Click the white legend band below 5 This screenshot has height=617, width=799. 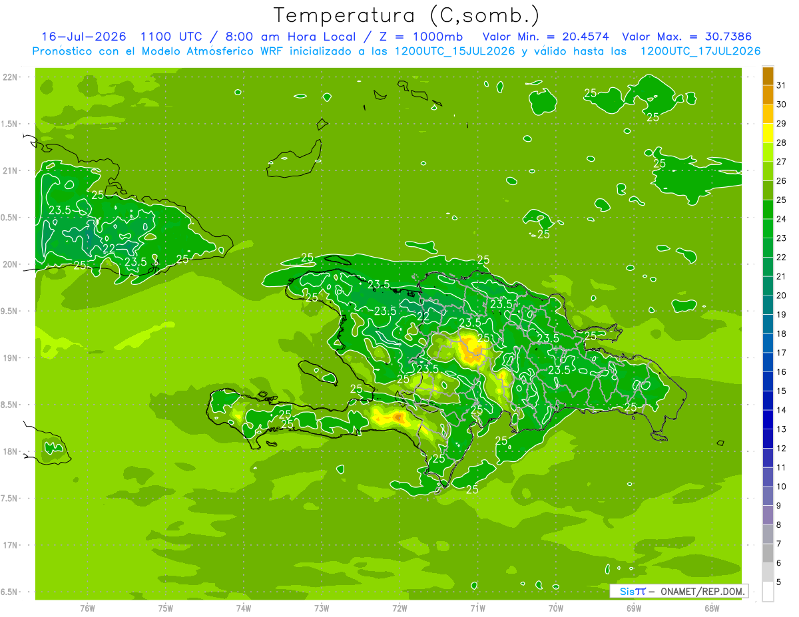coord(768,592)
